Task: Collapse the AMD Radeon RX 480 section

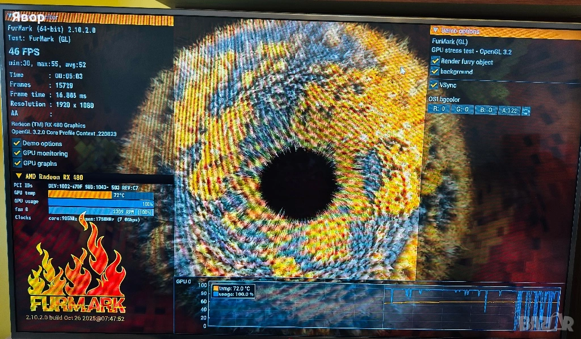Action: (18, 177)
